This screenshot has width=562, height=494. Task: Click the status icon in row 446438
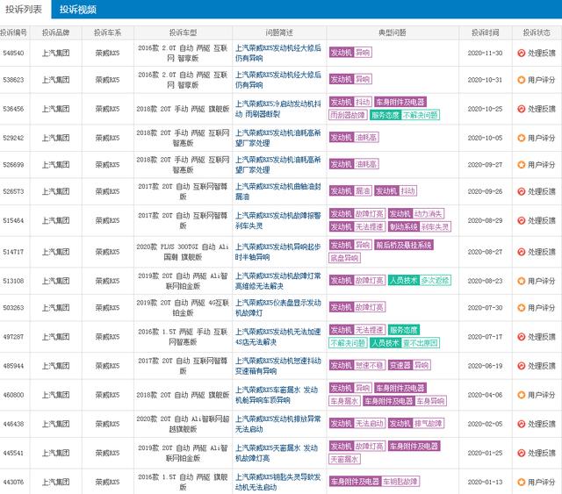click(x=521, y=424)
